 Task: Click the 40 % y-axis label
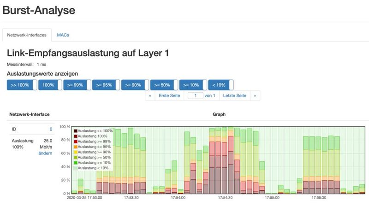tap(65, 167)
